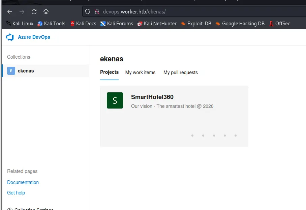This screenshot has width=306, height=210.
Task: Open the SmartHotel360 project title
Action: [152, 97]
